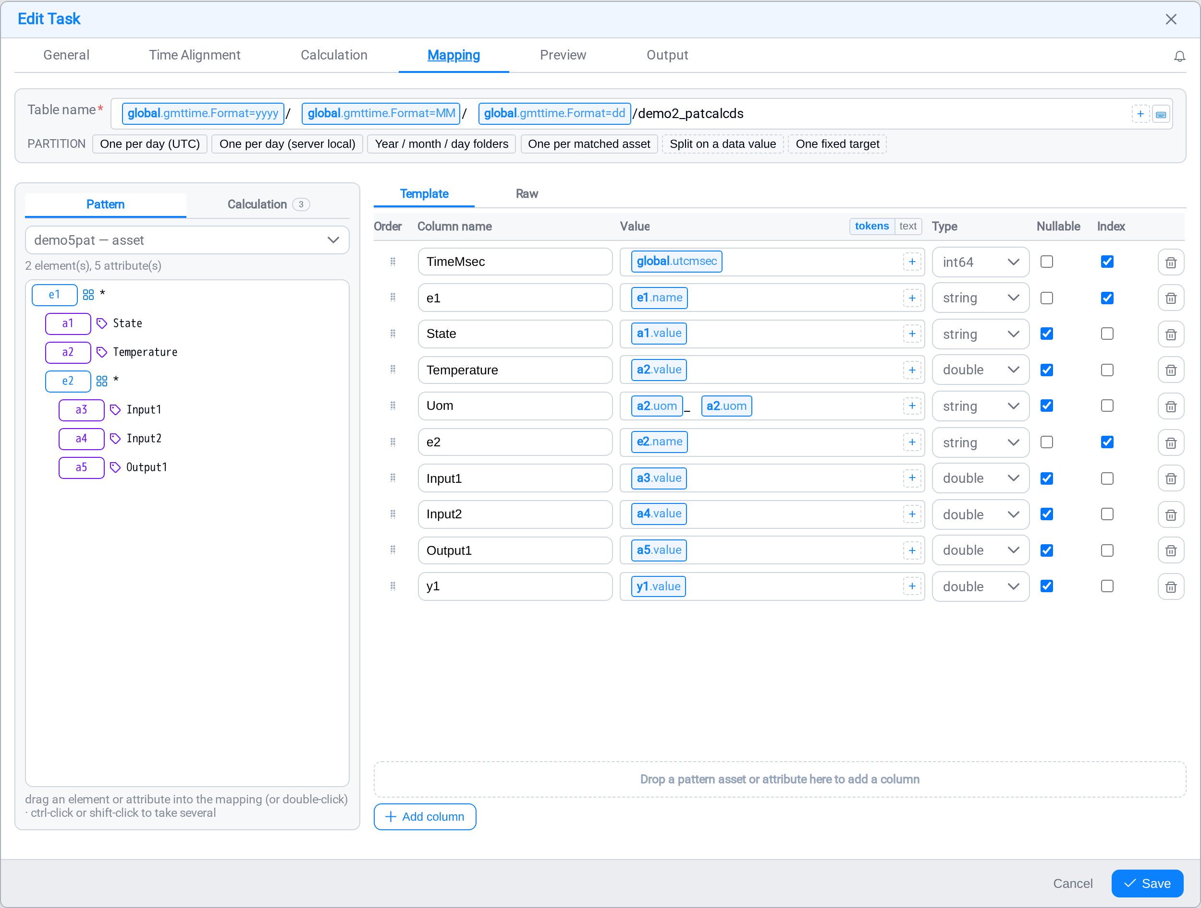The height and width of the screenshot is (908, 1201).
Task: Click the element icon next to e2
Action: 101,381
